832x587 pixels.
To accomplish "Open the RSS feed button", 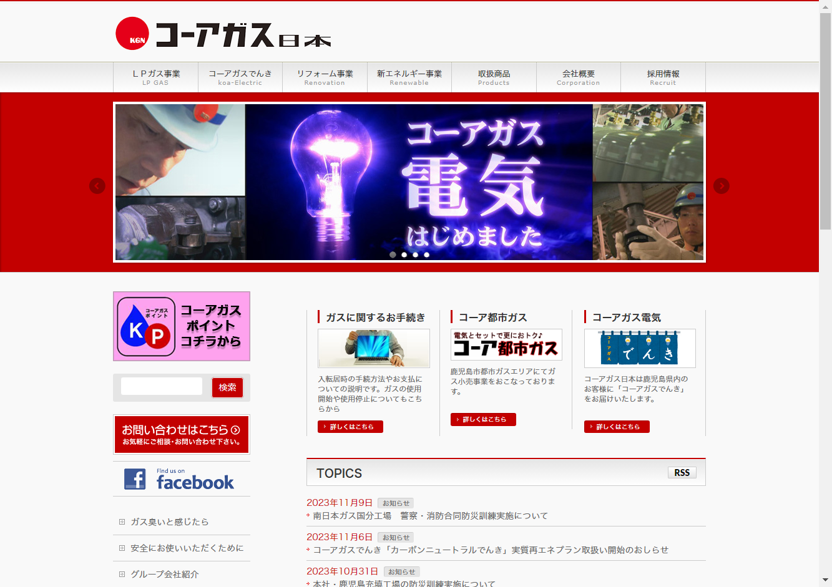I will 682,473.
